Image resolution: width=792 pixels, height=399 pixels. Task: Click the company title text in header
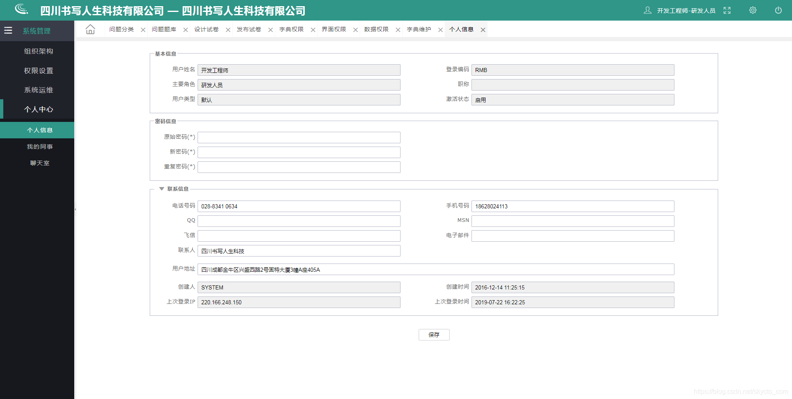click(x=173, y=11)
